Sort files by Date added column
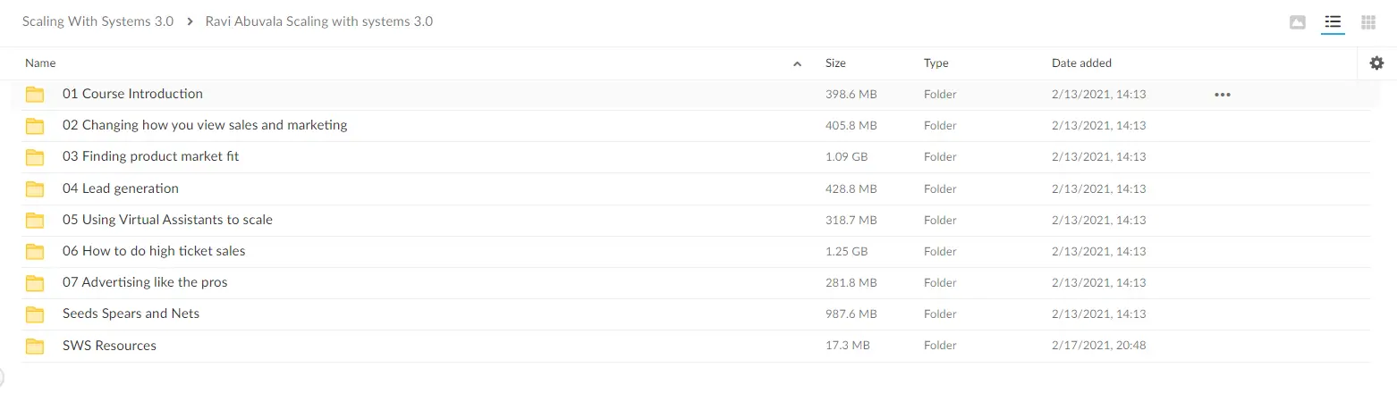Screen dimensions: 1397x393 1081,63
